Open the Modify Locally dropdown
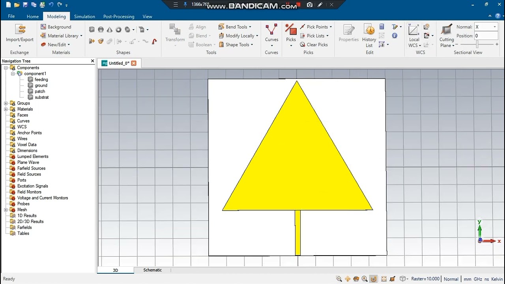505x284 pixels. tap(238, 35)
